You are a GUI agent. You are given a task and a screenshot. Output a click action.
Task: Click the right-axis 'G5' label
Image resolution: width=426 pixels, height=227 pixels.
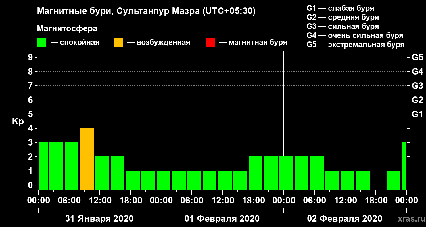pyautogui.click(x=417, y=57)
